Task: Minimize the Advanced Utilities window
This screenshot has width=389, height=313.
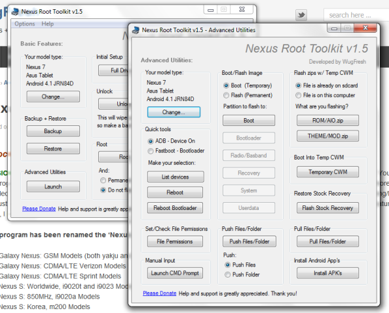Action: (334, 28)
